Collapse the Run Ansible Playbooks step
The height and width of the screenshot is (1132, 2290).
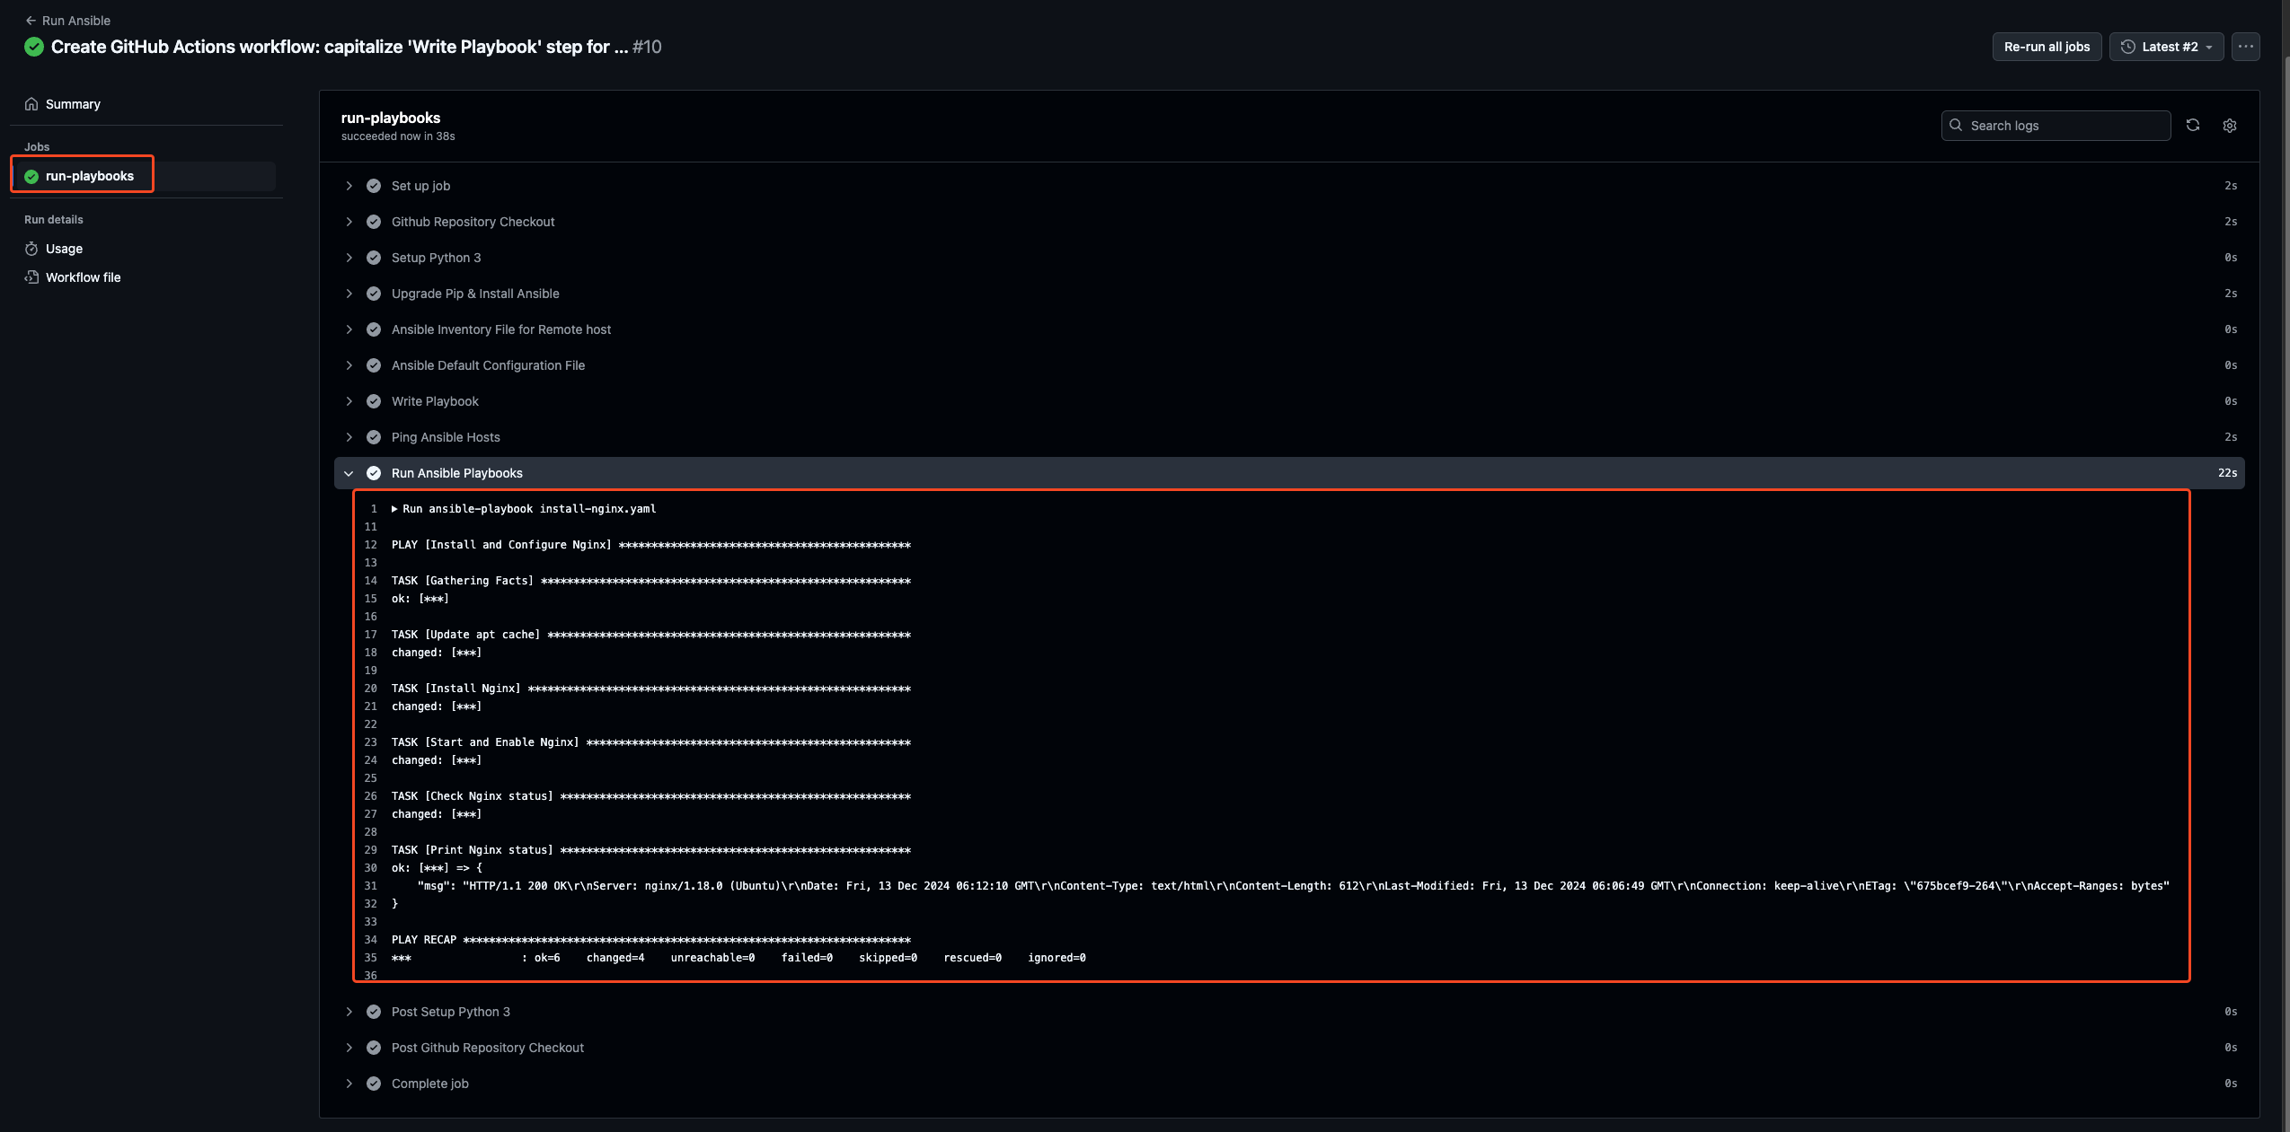349,473
